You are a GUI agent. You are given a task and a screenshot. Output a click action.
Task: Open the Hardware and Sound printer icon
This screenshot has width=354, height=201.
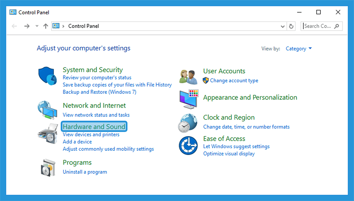[48, 134]
